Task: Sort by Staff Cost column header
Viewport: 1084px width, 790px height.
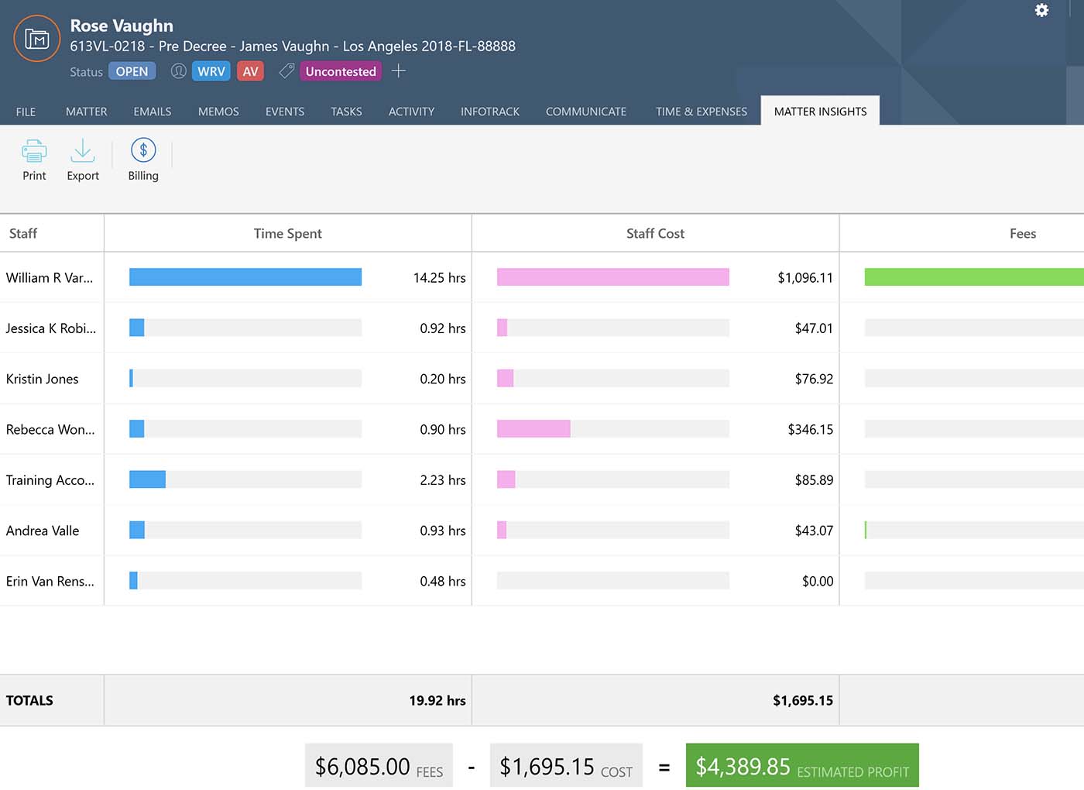Action: pos(655,233)
